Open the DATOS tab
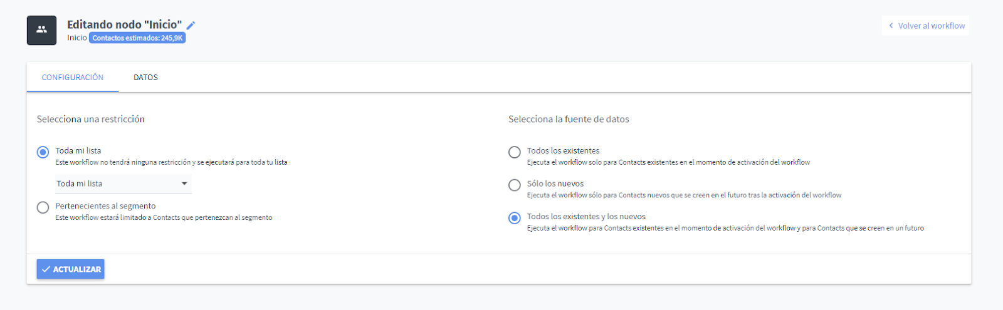This screenshot has width=1003, height=310. pos(145,78)
